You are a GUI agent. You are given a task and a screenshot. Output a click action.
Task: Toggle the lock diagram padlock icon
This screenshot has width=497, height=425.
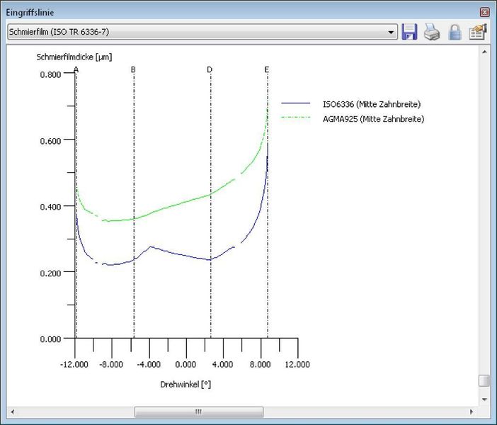click(x=455, y=32)
